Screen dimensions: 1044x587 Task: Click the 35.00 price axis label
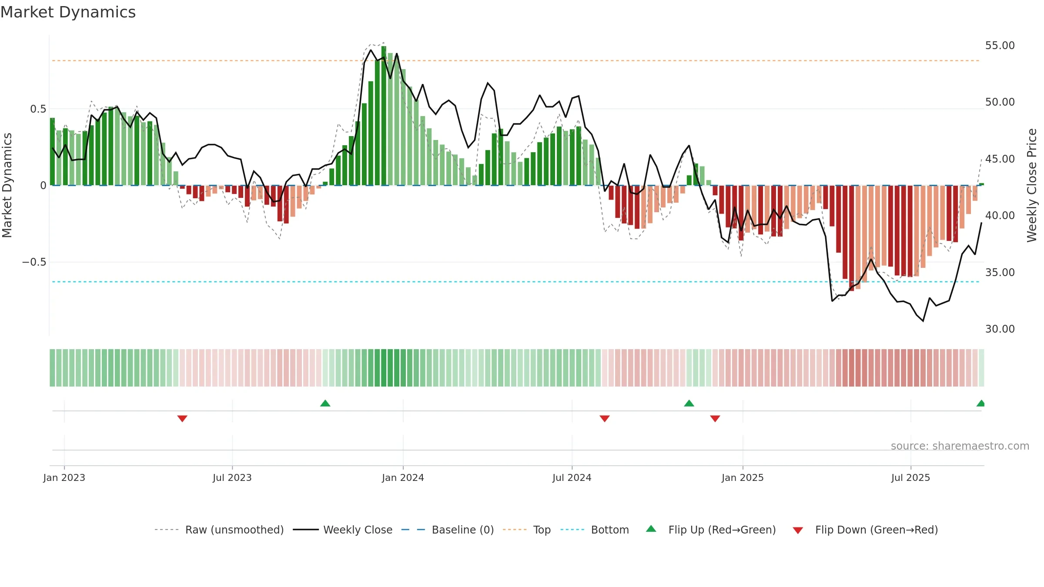[x=1000, y=272]
